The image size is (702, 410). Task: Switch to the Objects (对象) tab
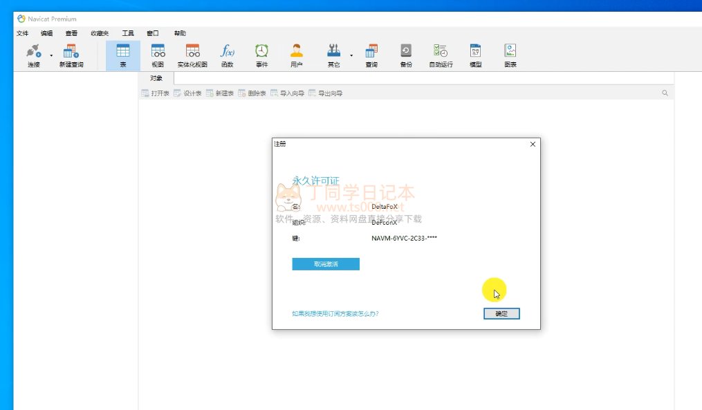coord(156,78)
